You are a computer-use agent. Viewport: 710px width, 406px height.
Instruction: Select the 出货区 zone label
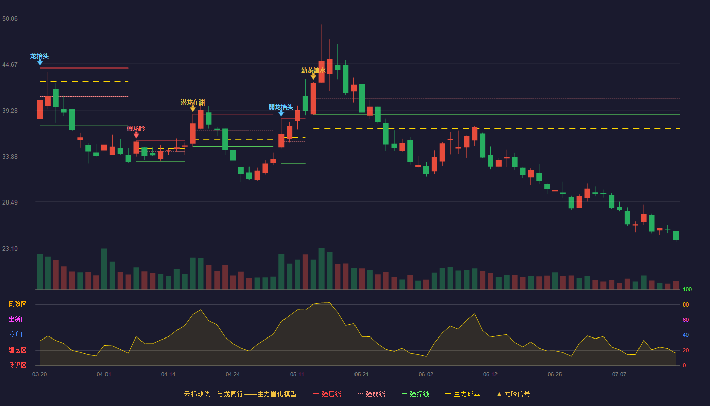(17, 320)
